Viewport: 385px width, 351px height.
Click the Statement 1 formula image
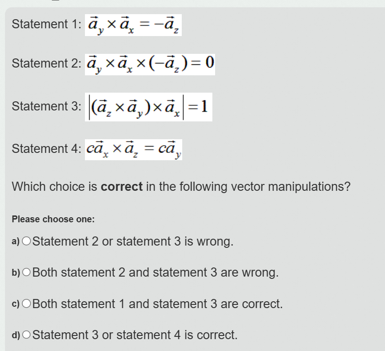click(x=133, y=24)
